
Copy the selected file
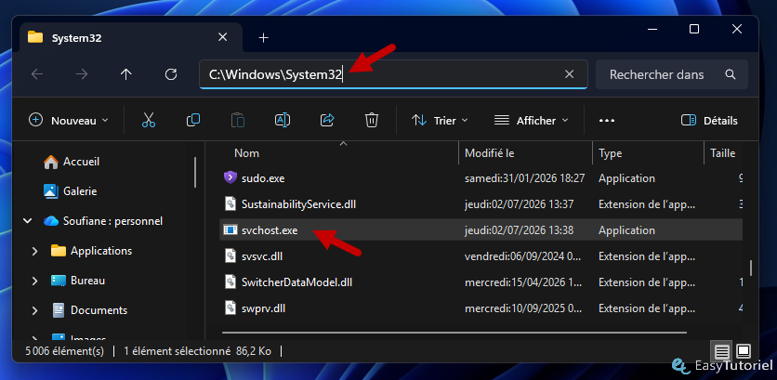click(x=193, y=120)
